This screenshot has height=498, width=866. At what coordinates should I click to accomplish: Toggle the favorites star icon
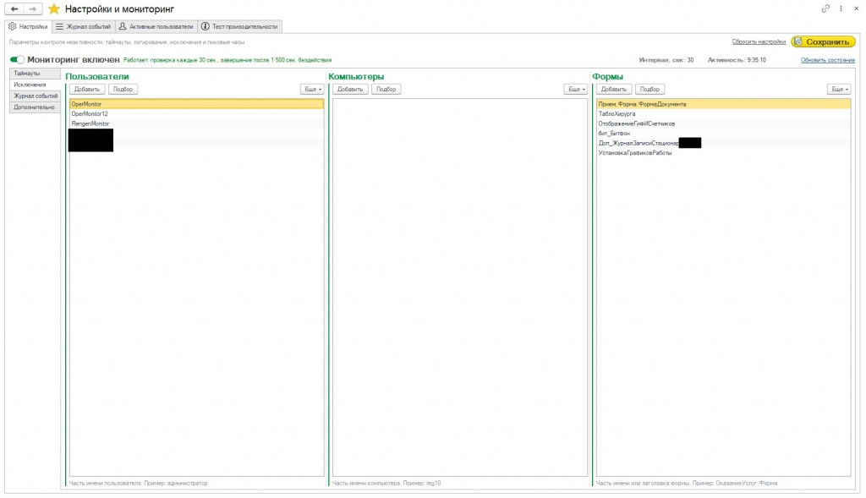click(x=54, y=8)
